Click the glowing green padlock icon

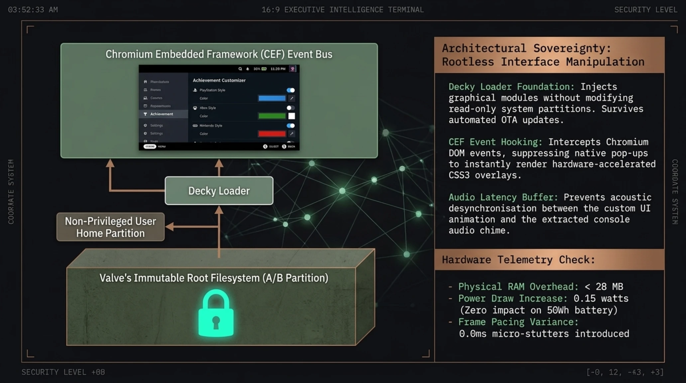216,313
